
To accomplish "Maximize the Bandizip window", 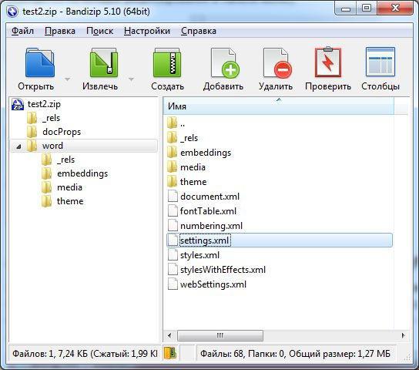I will pos(367,8).
